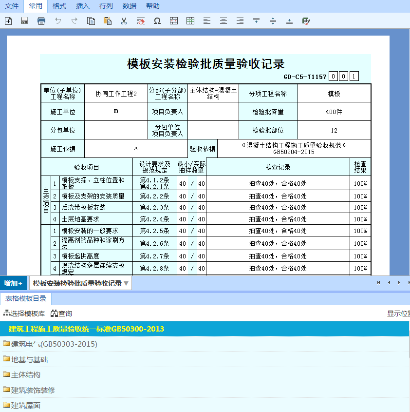Image resolution: width=410 pixels, height=412 pixels.
Task: Click the 增加+ button
Action: [13, 283]
